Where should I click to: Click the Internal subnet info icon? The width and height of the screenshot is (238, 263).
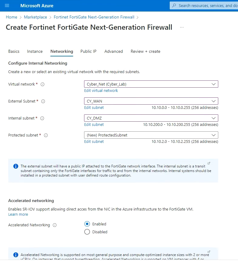42,118
